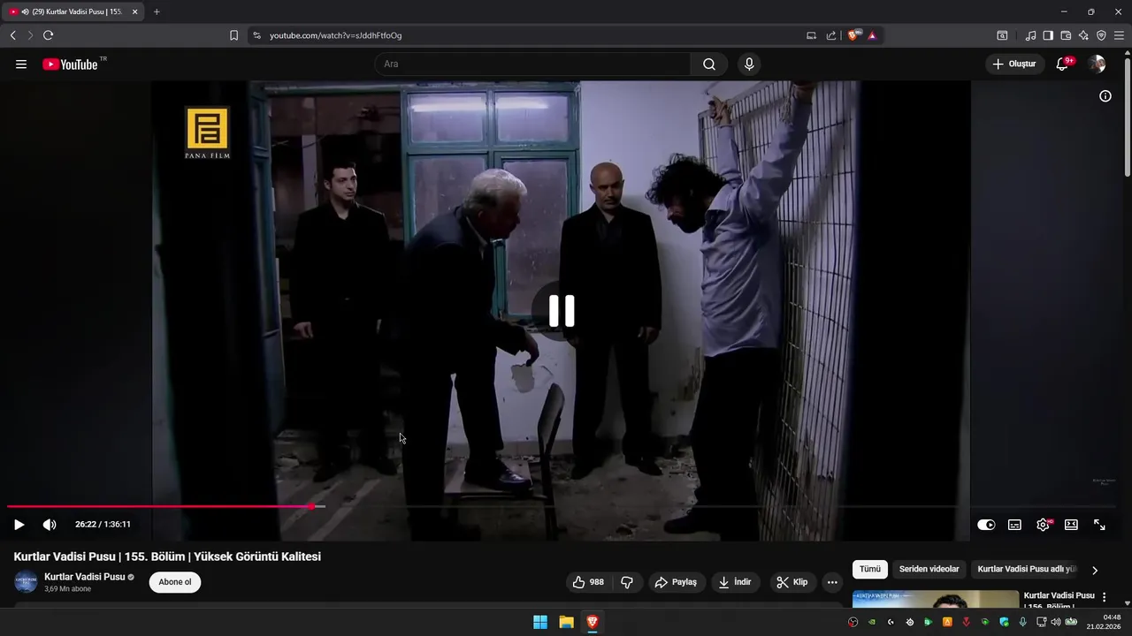This screenshot has width=1132, height=636.
Task: Open media control music note icon
Action: [x=1030, y=35]
